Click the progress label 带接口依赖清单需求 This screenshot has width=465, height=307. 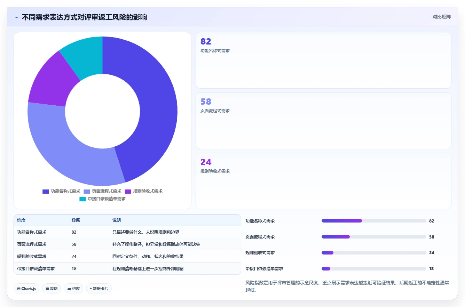pos(264,269)
